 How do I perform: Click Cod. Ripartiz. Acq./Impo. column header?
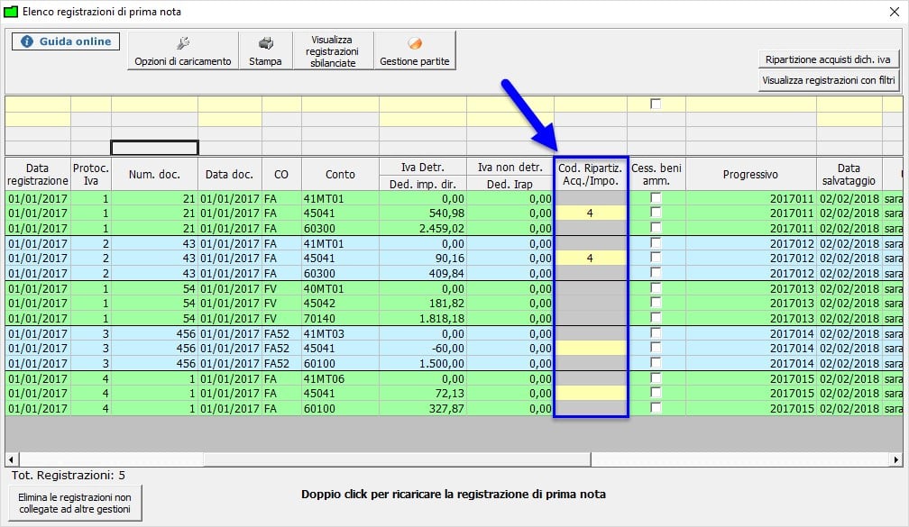[590, 175]
